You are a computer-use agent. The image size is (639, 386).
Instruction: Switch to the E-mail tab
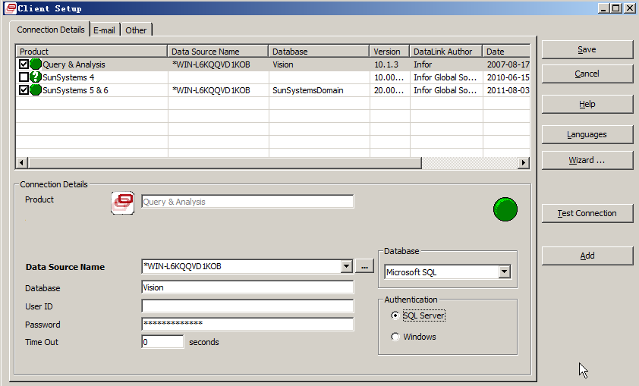tap(105, 30)
